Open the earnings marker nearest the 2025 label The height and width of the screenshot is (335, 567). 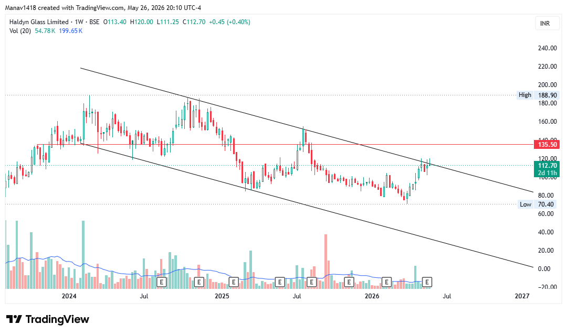pyautogui.click(x=234, y=282)
